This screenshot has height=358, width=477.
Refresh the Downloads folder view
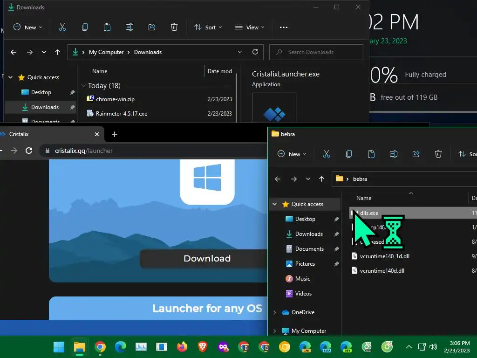coord(255,52)
